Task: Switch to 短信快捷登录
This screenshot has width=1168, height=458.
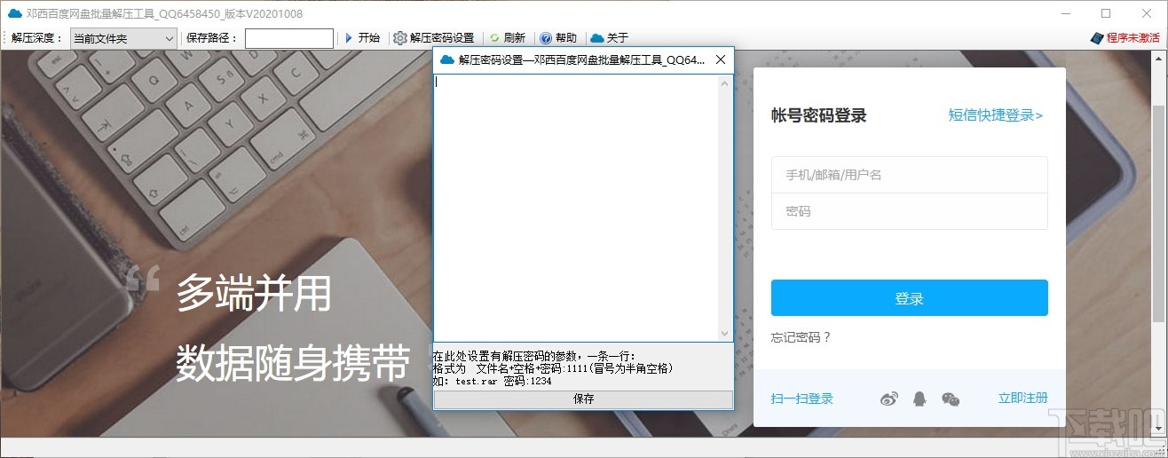Action: click(x=995, y=114)
